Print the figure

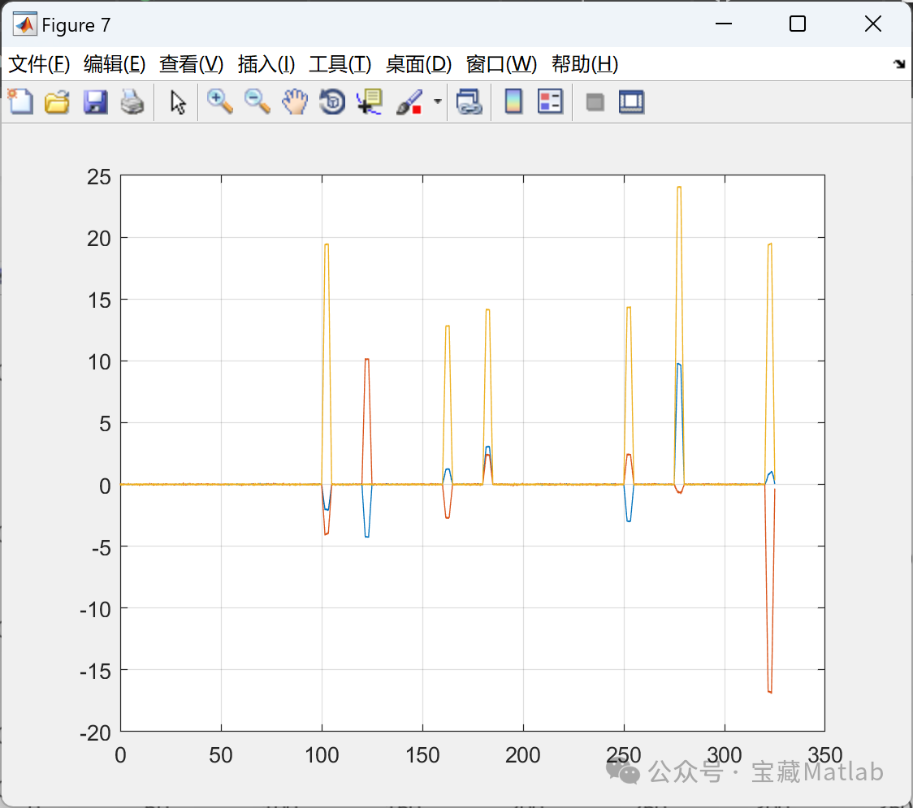coord(133,102)
